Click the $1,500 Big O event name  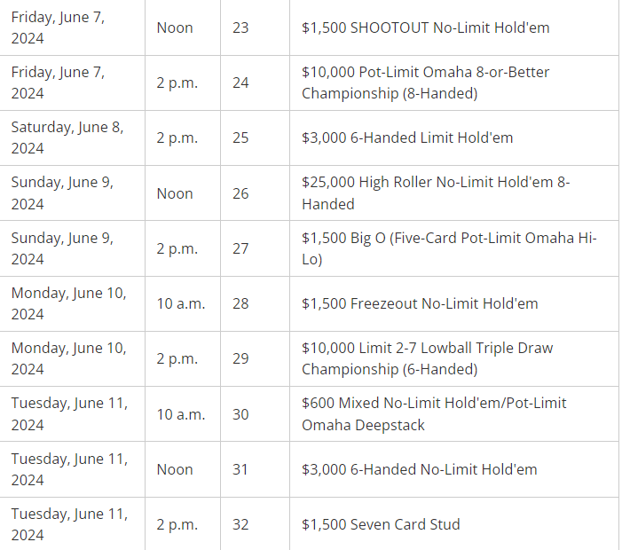coord(448,248)
